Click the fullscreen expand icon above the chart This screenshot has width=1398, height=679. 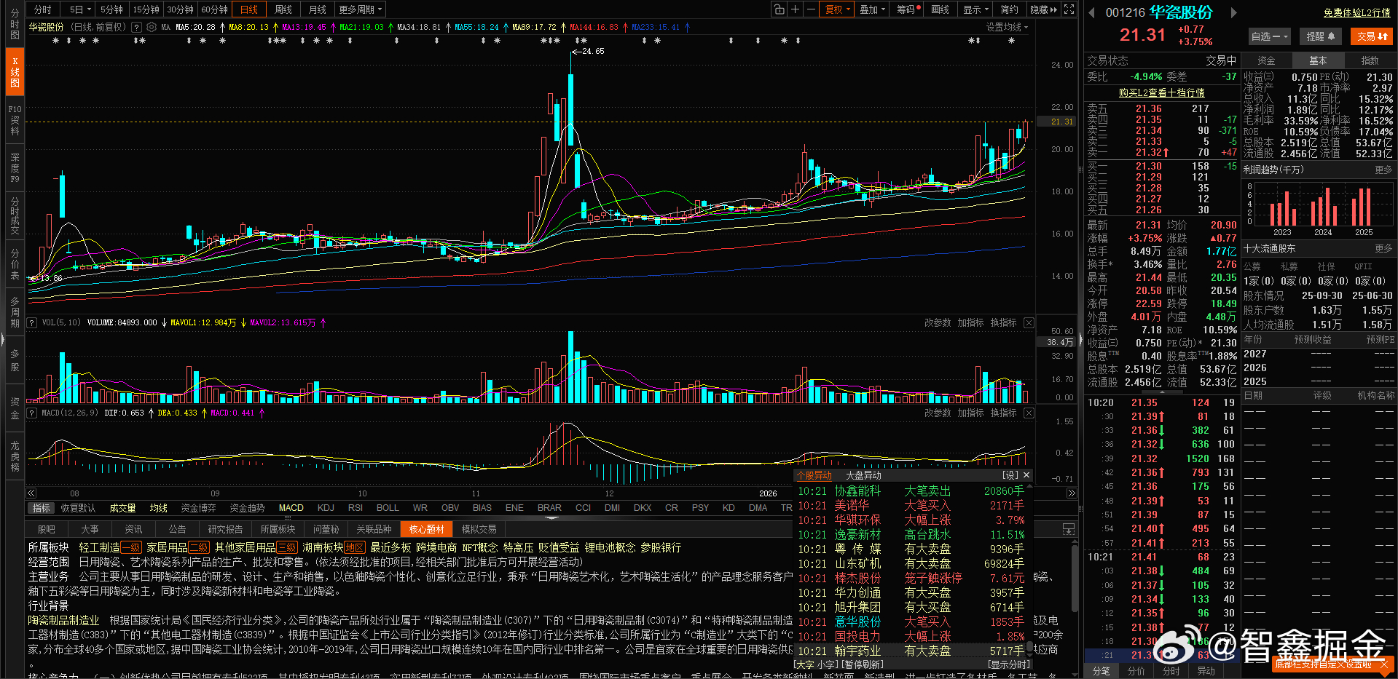coord(1069,9)
